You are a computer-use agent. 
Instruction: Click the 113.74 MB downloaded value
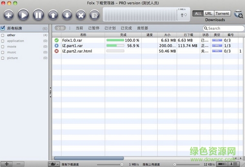click(188, 46)
